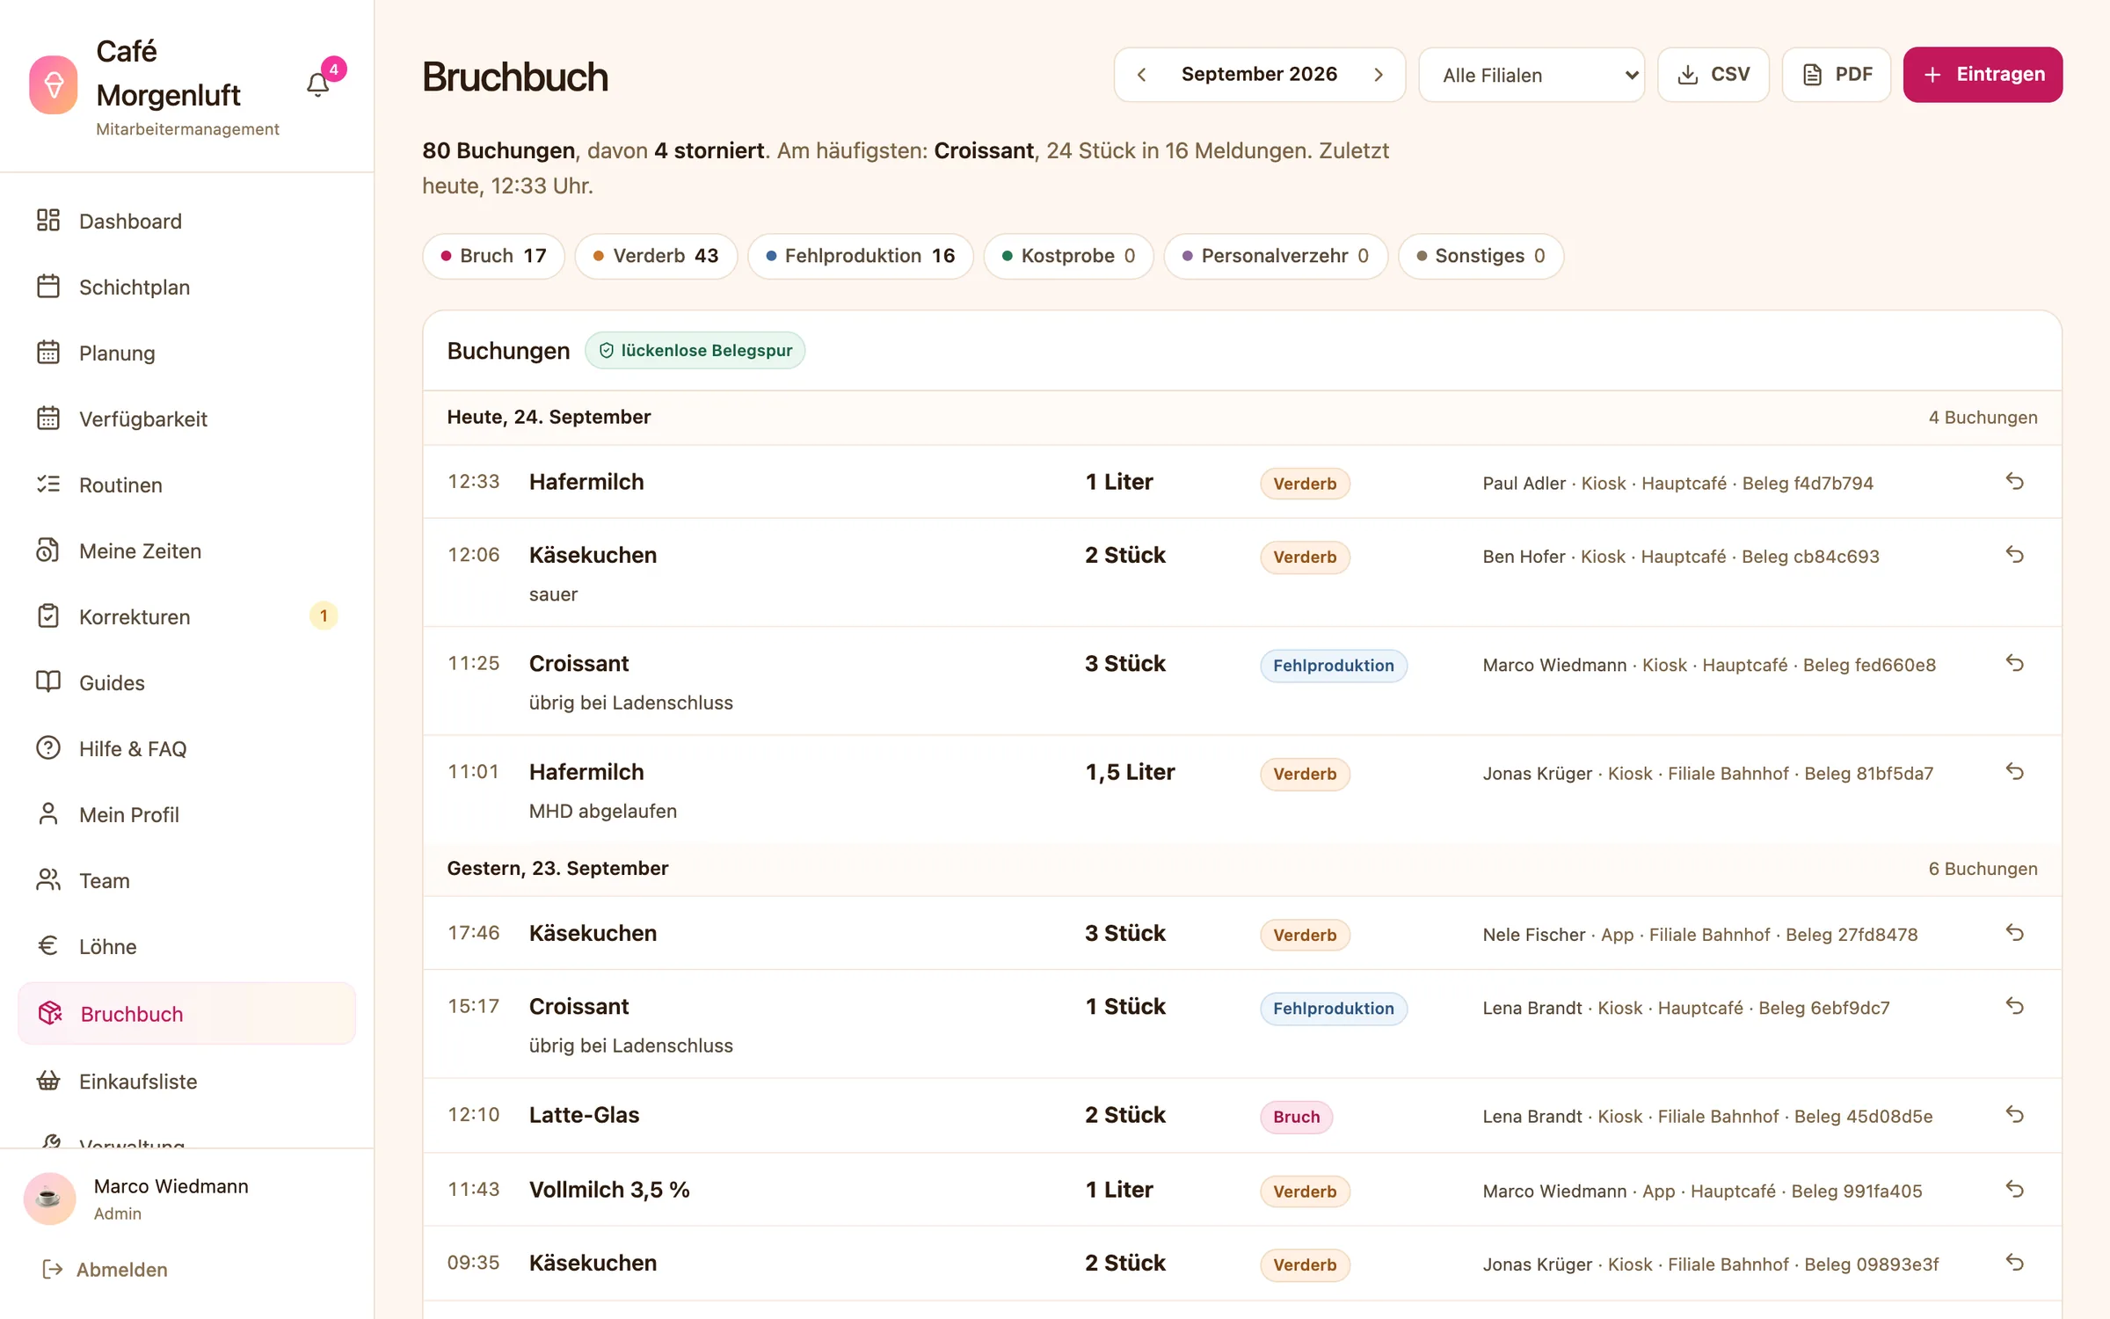Click the September 2026 month label

pos(1259,74)
